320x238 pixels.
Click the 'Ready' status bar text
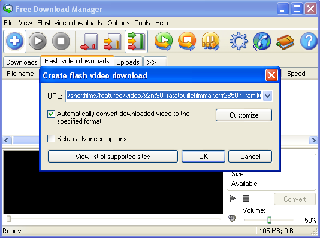pyautogui.click(x=12, y=231)
